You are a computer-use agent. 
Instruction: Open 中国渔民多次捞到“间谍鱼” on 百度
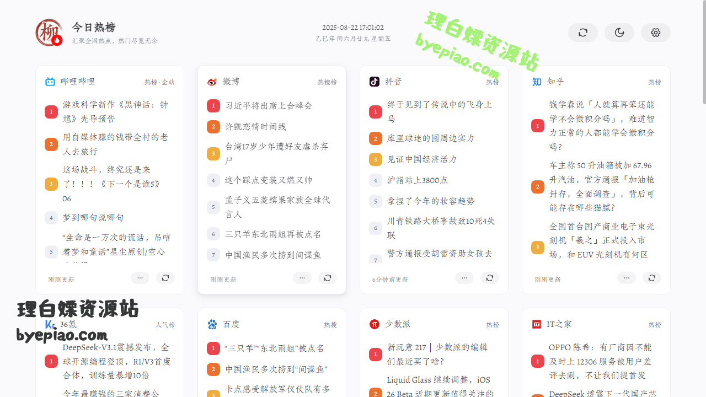click(276, 369)
